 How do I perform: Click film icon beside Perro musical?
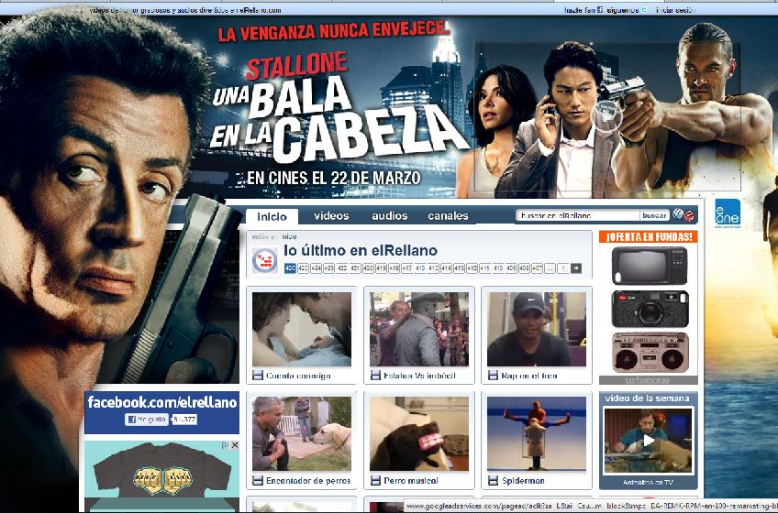(375, 480)
